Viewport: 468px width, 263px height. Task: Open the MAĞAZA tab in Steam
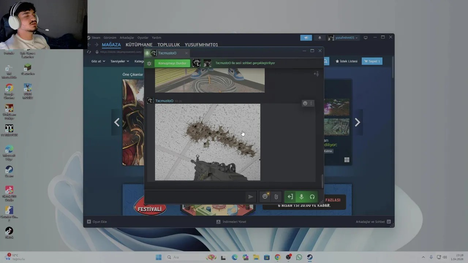tap(111, 45)
